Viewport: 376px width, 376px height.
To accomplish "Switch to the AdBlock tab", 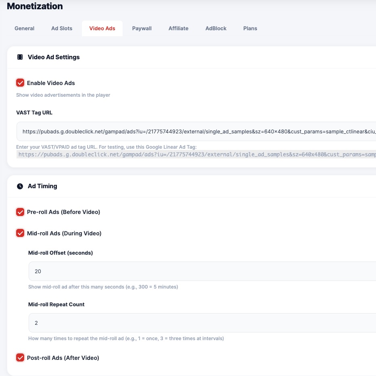I will pos(216,29).
